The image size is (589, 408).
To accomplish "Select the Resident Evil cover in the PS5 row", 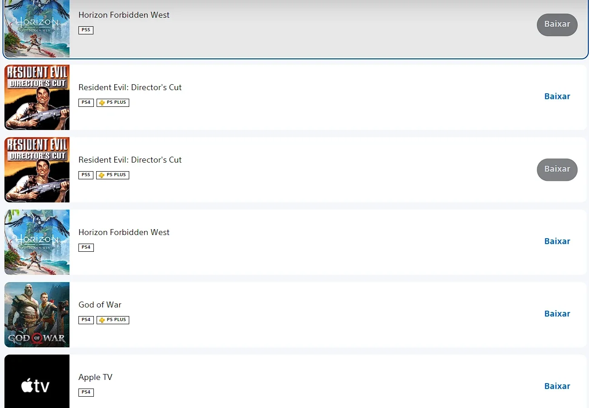I will (37, 170).
